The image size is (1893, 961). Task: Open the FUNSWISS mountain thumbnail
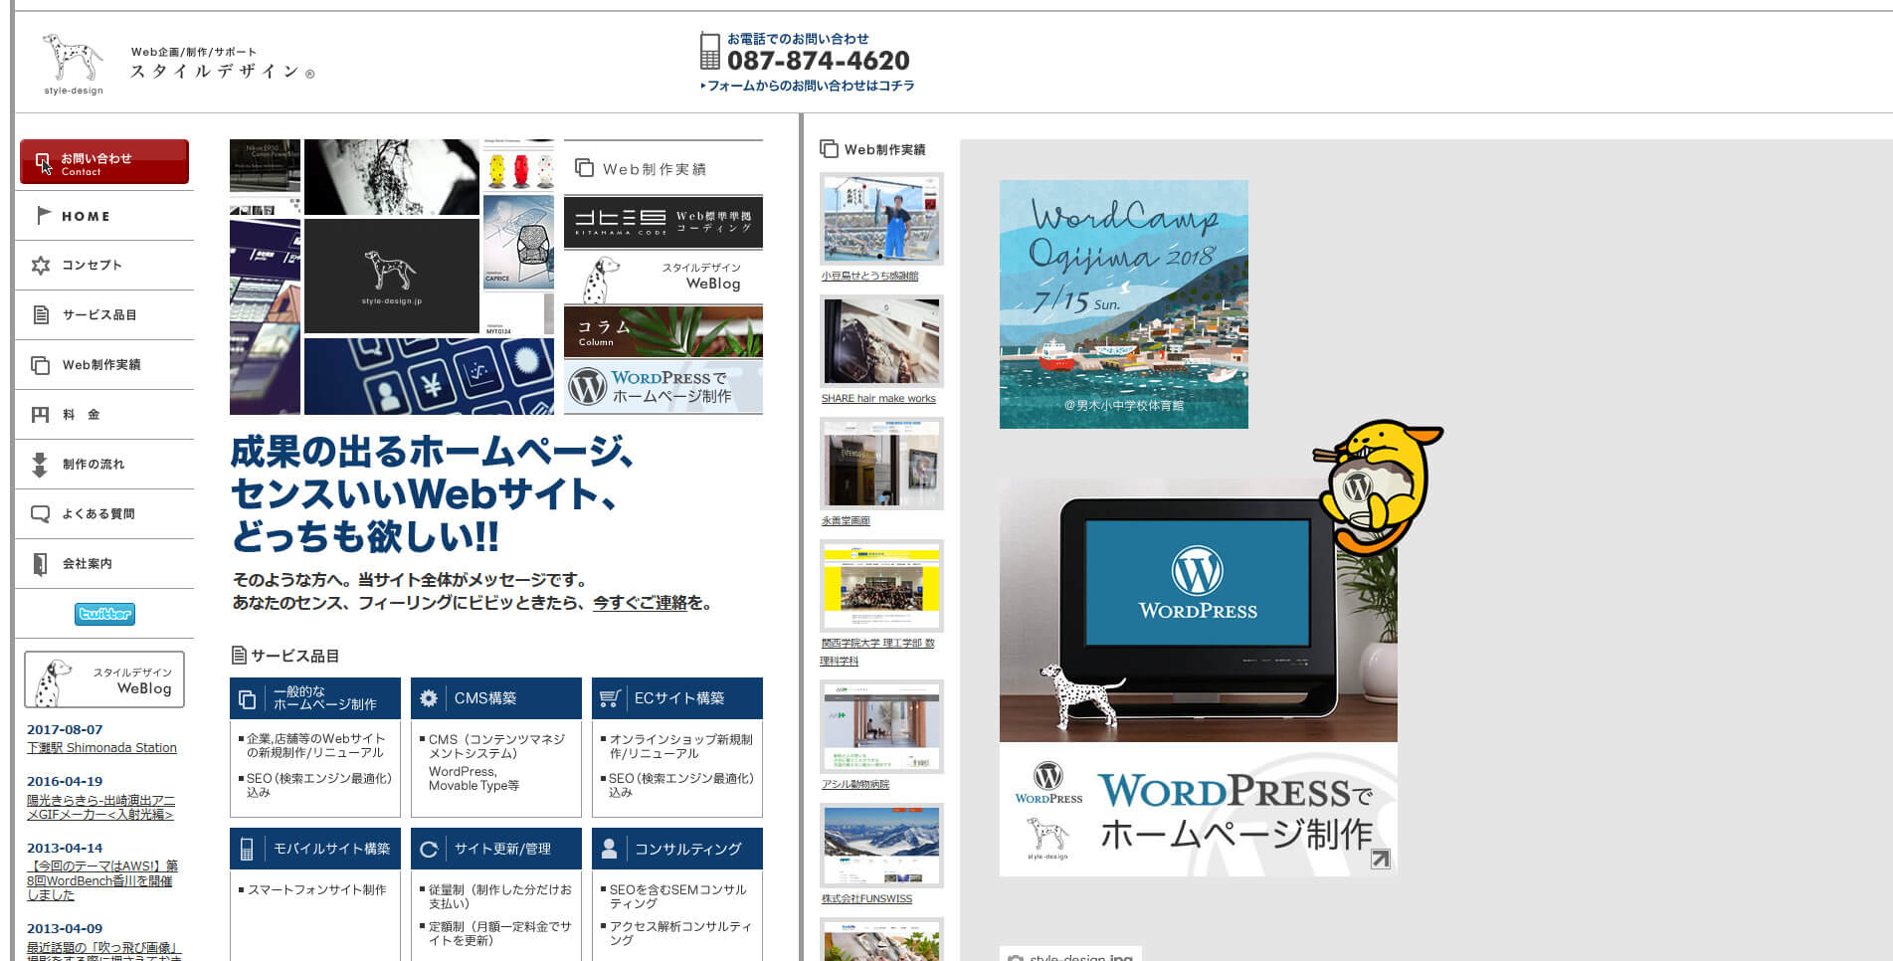pos(881,846)
